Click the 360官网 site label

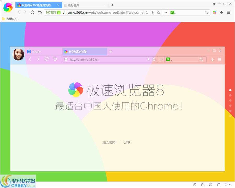click(51, 13)
